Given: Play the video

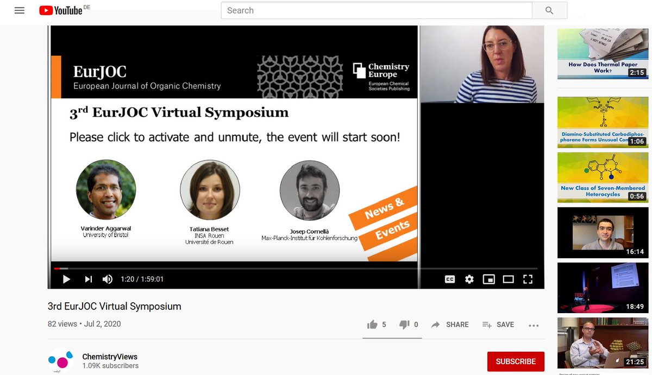Looking at the screenshot, I should pos(67,279).
